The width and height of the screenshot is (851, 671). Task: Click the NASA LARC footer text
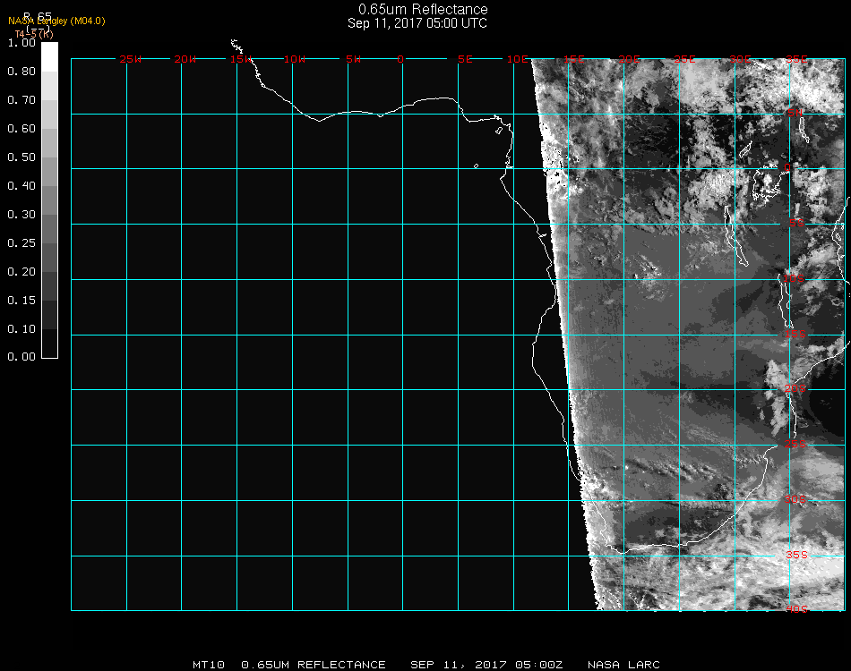tap(623, 665)
